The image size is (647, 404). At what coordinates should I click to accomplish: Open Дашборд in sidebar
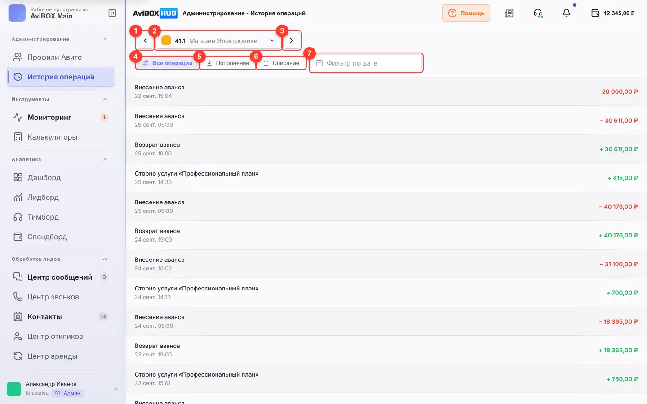tap(61, 177)
